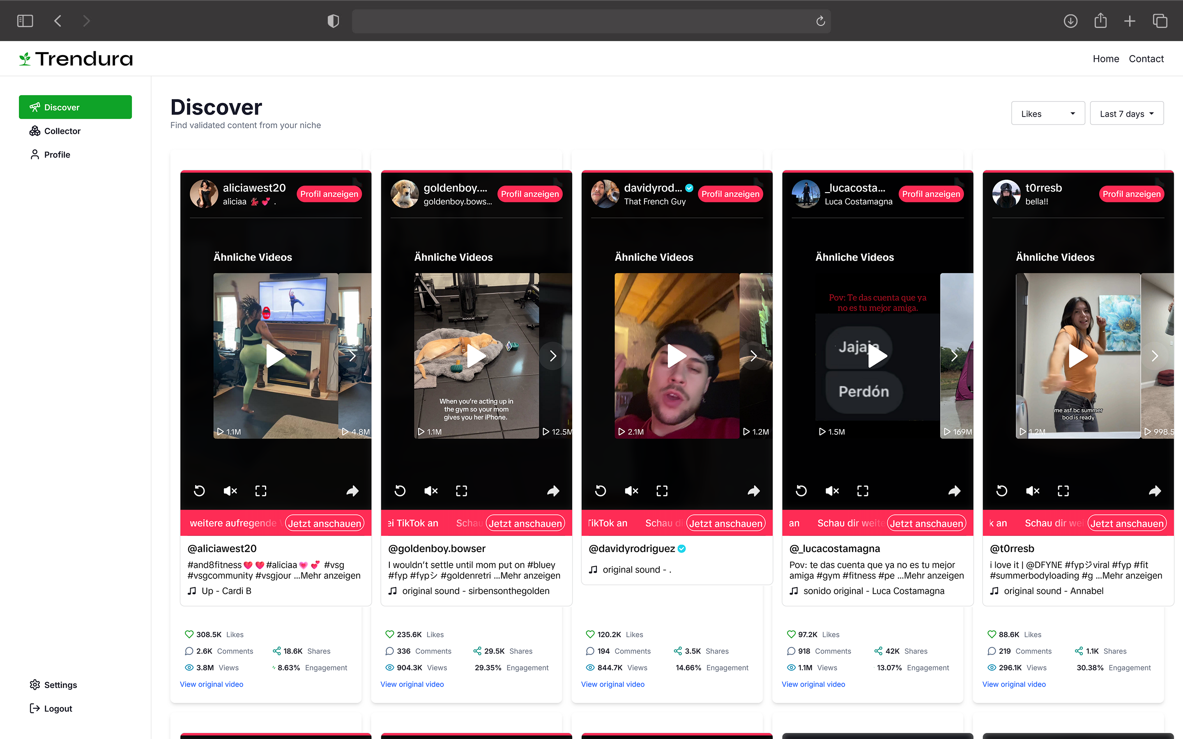Enter fullscreen on the davidyrod video
Viewport: 1183px width, 739px height.
pyautogui.click(x=662, y=491)
